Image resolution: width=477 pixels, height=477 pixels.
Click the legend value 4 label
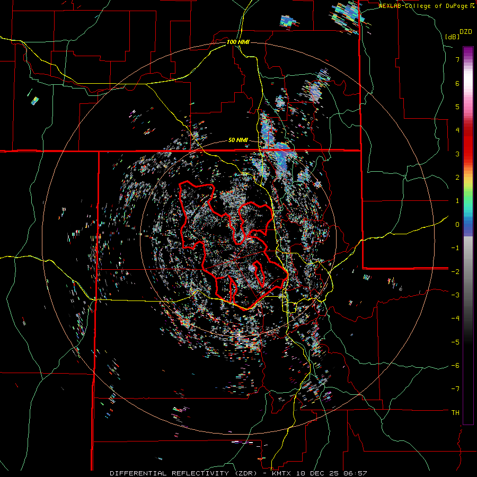click(x=457, y=130)
